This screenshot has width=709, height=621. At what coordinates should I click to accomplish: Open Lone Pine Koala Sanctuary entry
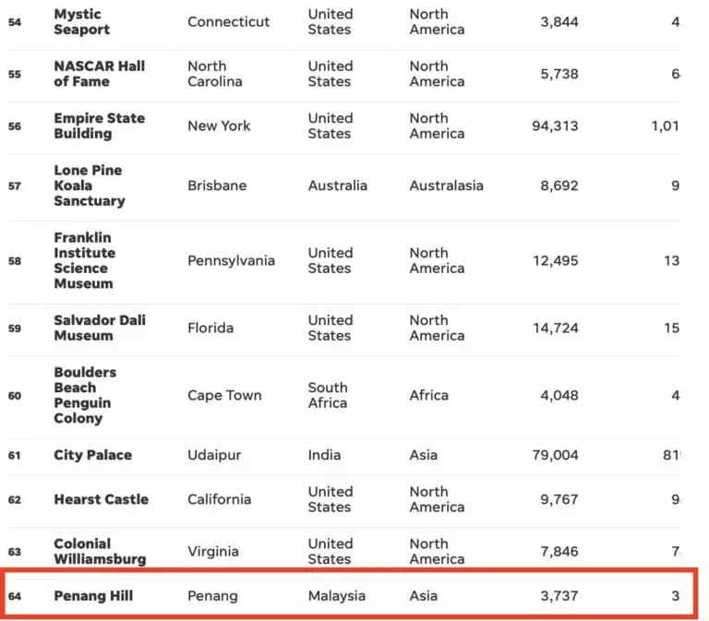coord(89,185)
